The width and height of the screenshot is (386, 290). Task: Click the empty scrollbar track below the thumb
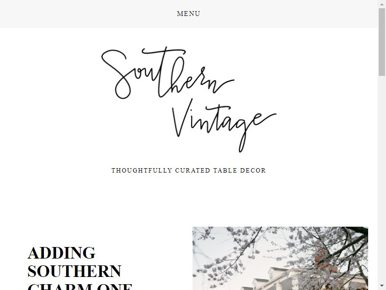tap(382, 180)
